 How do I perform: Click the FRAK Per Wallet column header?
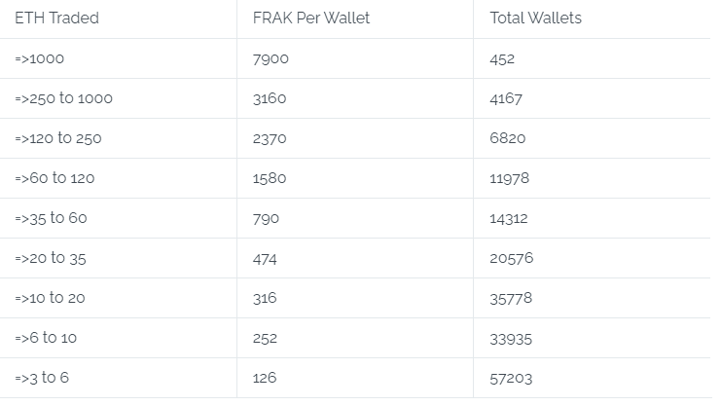pos(311,18)
